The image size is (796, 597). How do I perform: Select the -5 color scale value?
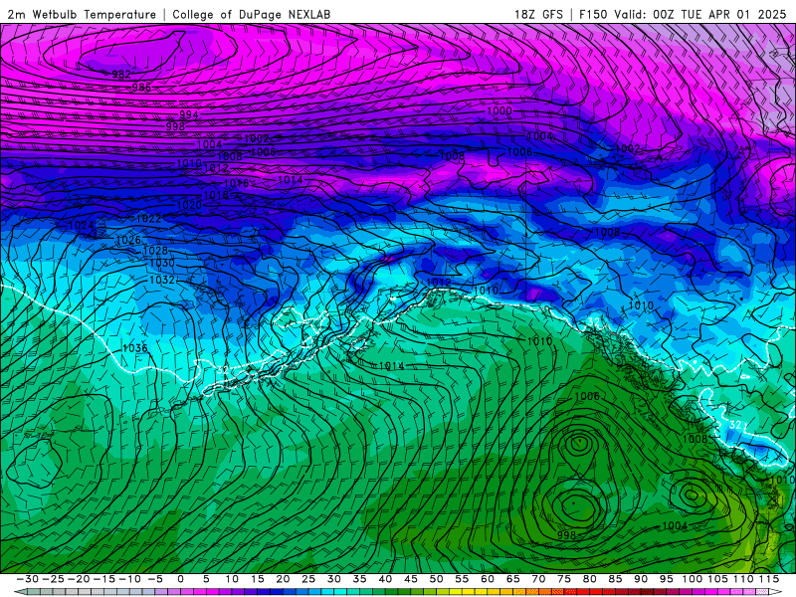[155, 579]
